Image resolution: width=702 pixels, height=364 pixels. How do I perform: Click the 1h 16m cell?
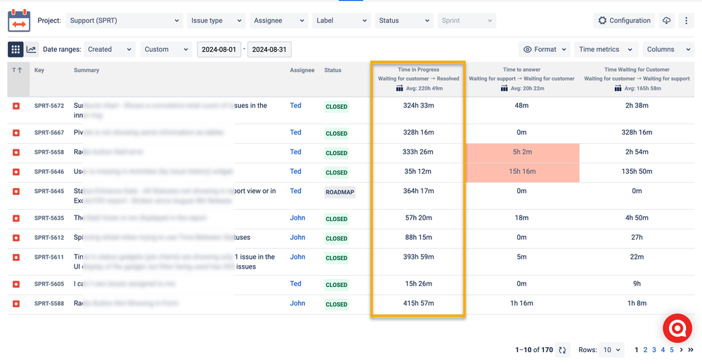click(x=521, y=303)
